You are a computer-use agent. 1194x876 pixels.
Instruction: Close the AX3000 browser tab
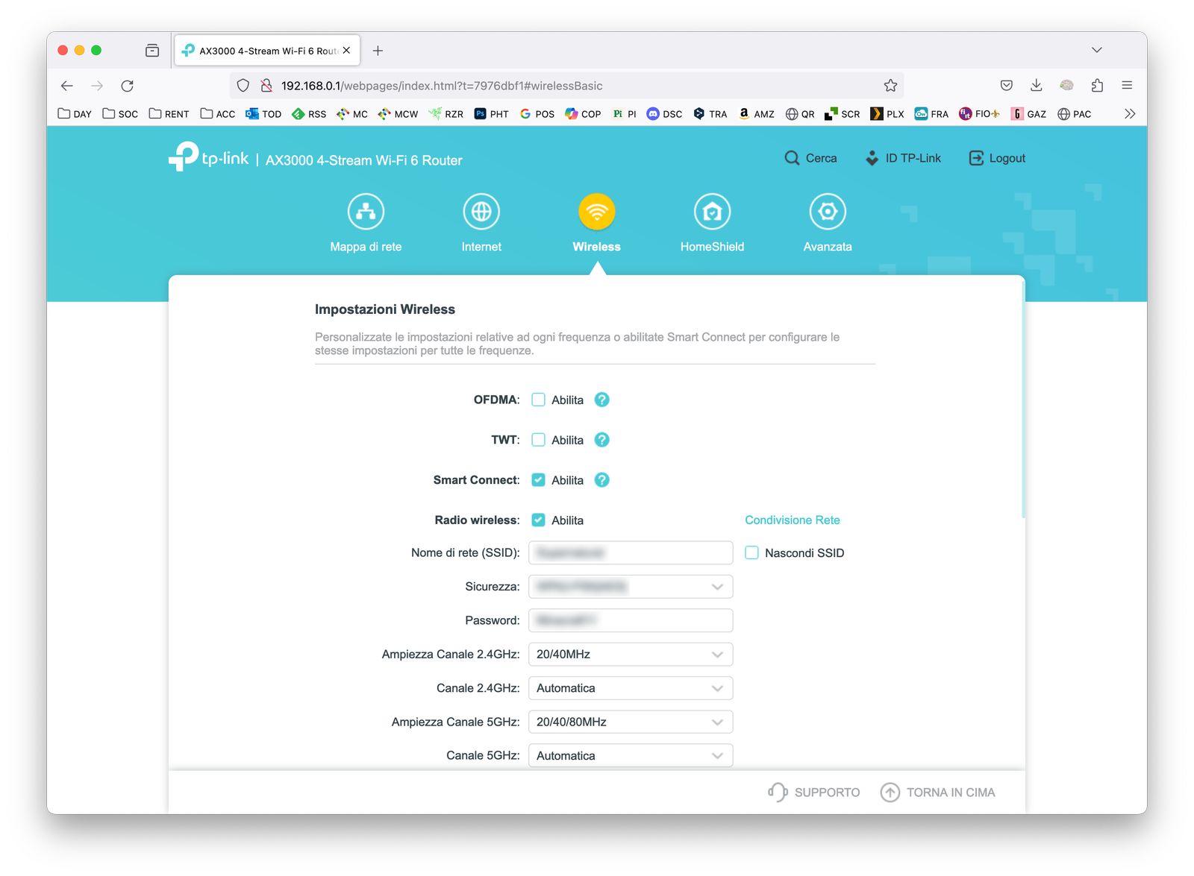pyautogui.click(x=346, y=51)
